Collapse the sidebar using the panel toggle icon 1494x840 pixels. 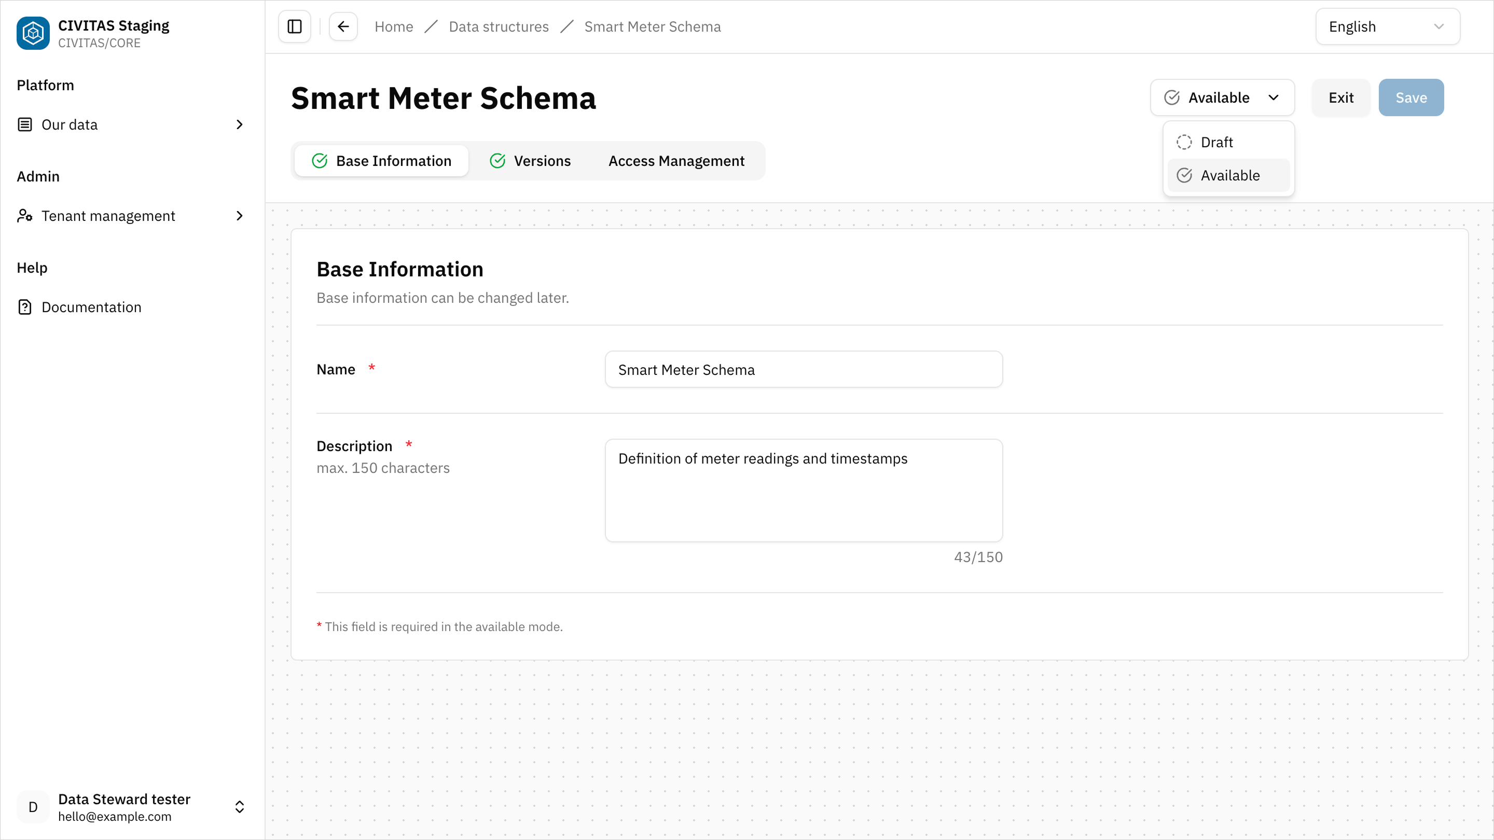pyautogui.click(x=294, y=26)
